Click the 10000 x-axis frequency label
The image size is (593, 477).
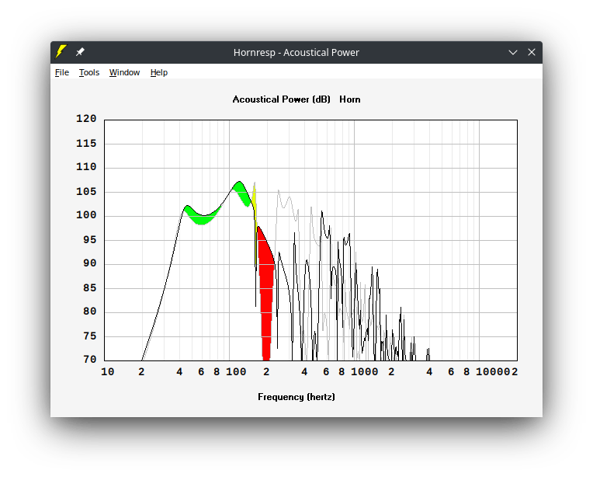(493, 372)
